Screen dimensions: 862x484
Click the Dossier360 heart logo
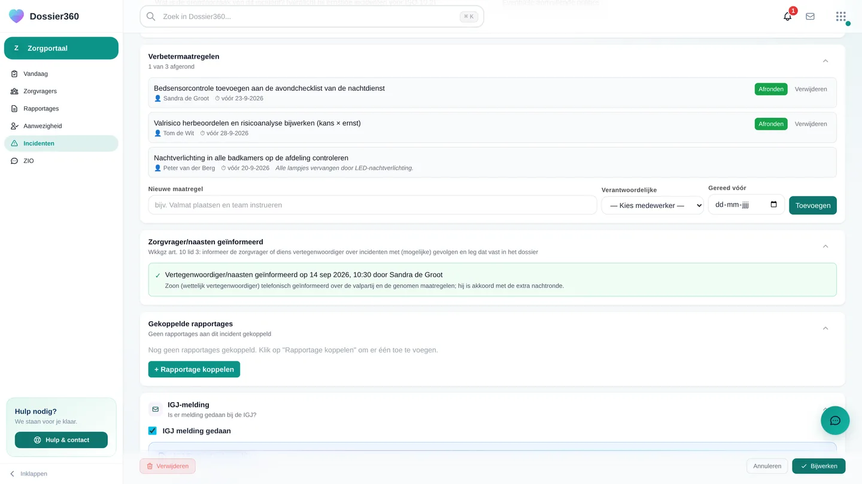(17, 16)
